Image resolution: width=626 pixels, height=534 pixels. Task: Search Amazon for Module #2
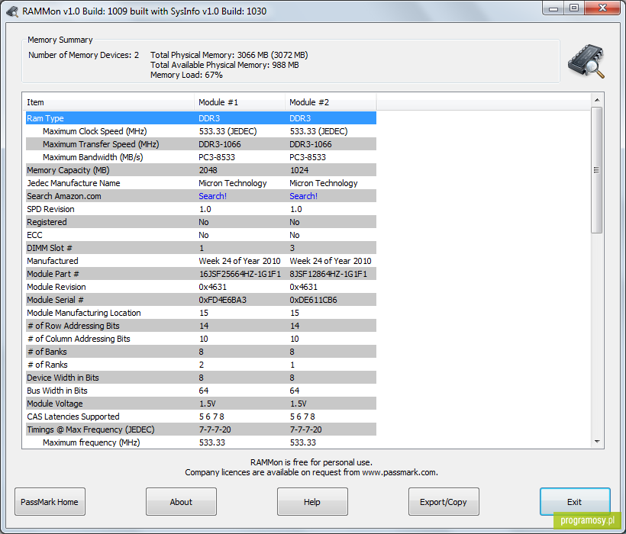tap(303, 196)
